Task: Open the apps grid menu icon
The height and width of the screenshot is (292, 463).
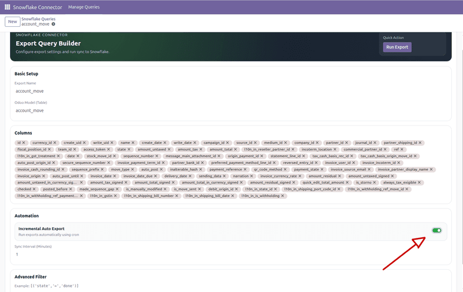Action: 7,7
